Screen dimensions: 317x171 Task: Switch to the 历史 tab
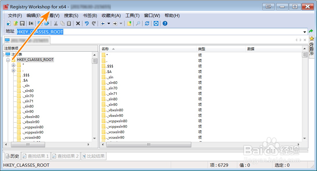12,156
